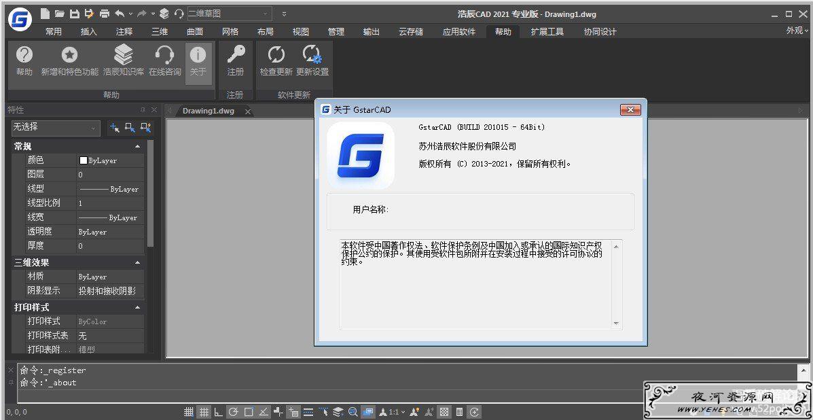Switch to the 常用 ribbon tab
This screenshot has height=420, width=813.
pos(54,32)
